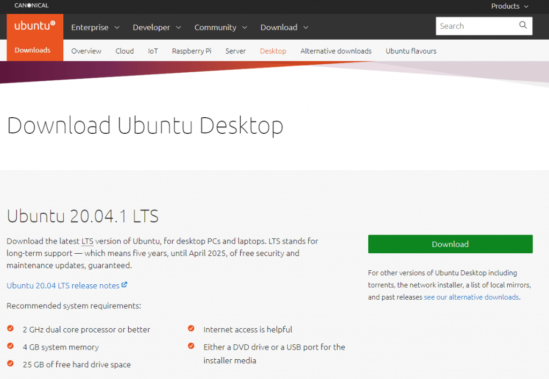Open the Community dropdown
The height and width of the screenshot is (379, 549).
click(x=220, y=27)
